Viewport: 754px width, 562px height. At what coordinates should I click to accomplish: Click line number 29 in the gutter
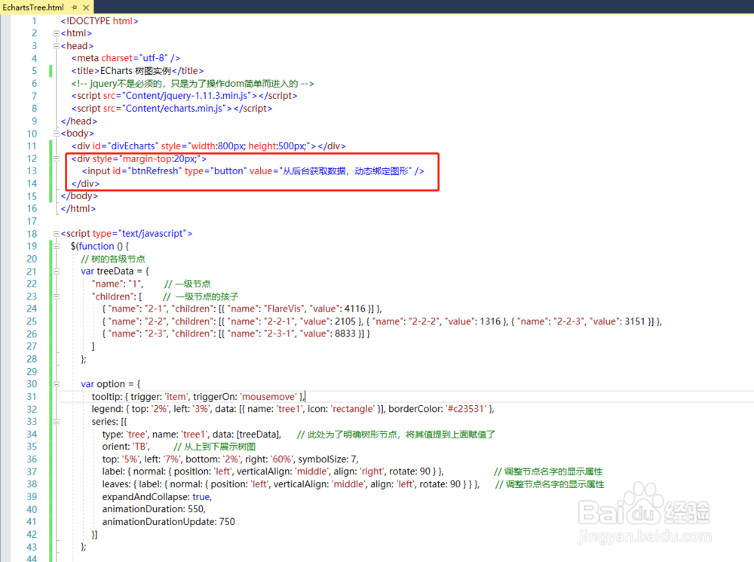[x=32, y=371]
